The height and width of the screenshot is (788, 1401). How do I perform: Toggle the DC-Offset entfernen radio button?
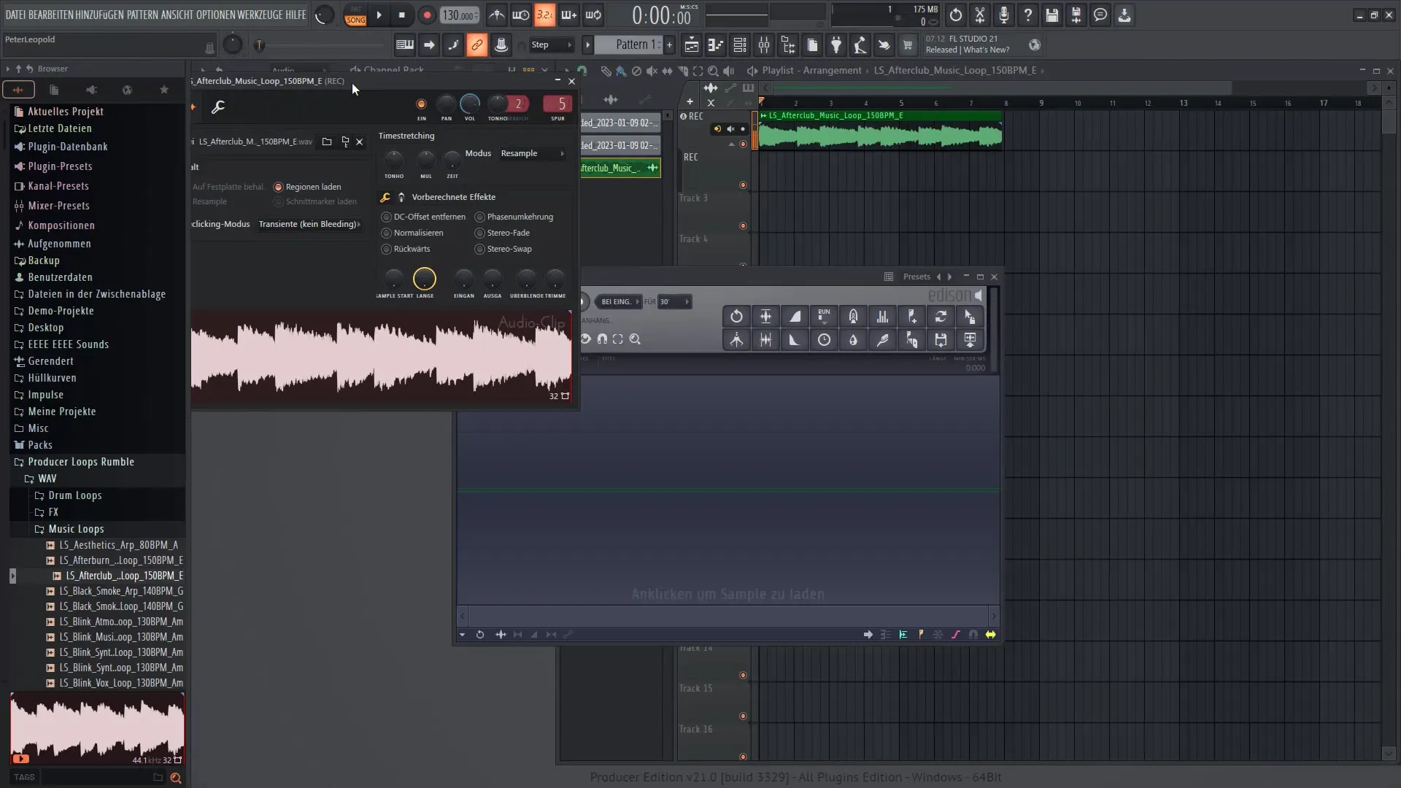point(387,217)
